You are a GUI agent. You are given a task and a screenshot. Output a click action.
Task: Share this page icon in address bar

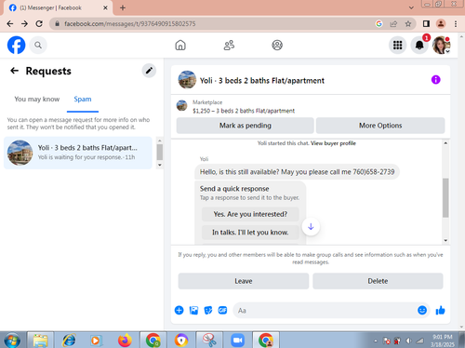click(393, 23)
